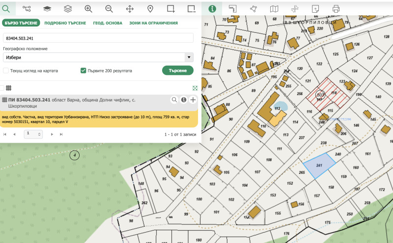Image resolution: width=393 pixels, height=243 pixels.
Task: Activate the green info identify tool
Action: (x=212, y=8)
